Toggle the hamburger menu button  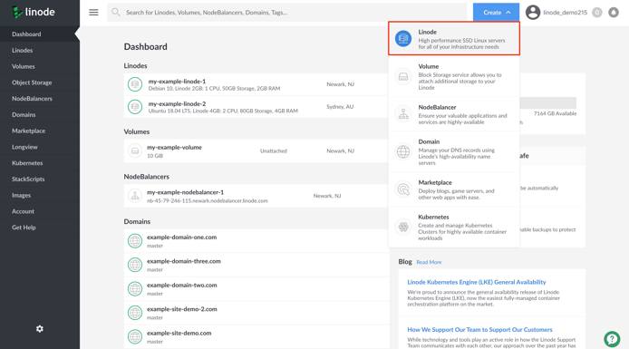[x=93, y=13]
